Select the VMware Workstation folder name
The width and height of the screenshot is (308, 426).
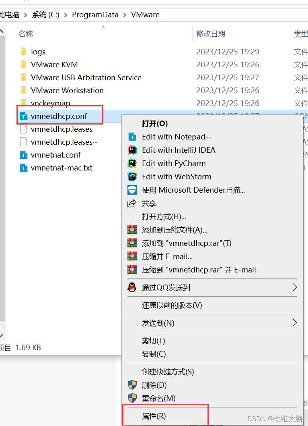pyautogui.click(x=67, y=90)
